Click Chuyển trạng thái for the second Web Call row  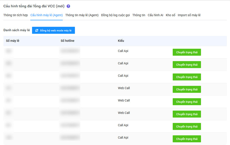(x=187, y=102)
